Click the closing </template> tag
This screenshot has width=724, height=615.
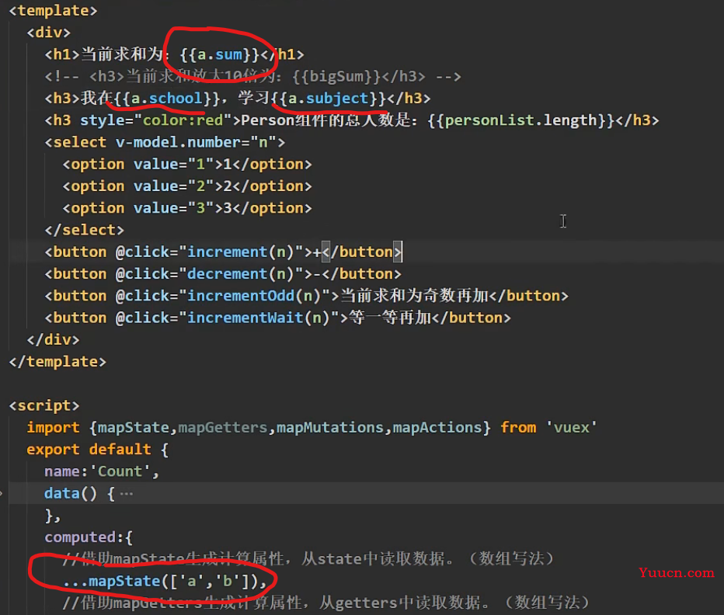pyautogui.click(x=57, y=362)
